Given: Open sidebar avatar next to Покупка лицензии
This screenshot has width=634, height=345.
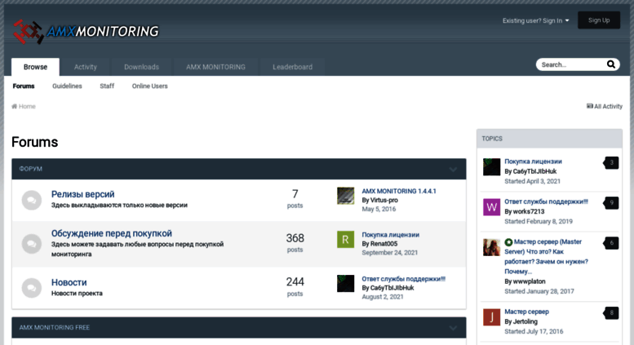Looking at the screenshot, I should click(x=492, y=167).
